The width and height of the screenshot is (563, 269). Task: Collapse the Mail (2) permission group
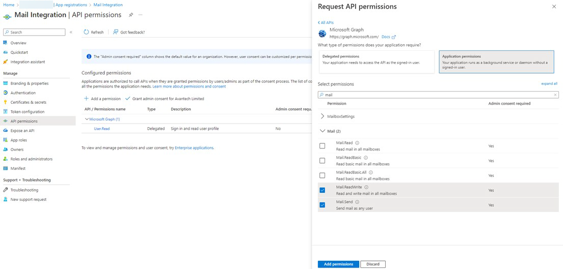pos(322,131)
